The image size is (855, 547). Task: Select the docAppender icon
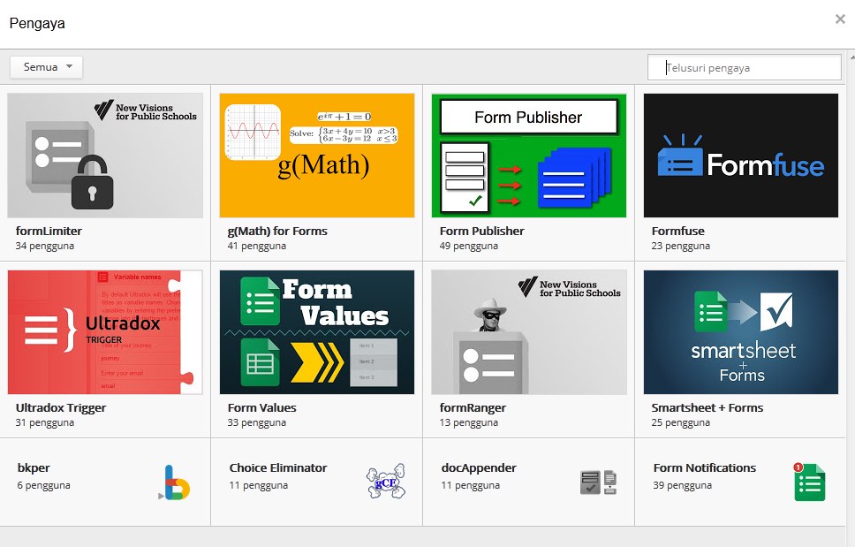point(598,482)
